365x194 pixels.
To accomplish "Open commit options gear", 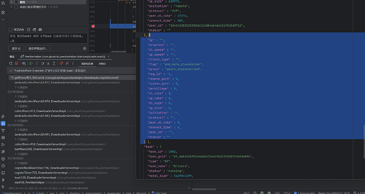I will click(85, 48).
